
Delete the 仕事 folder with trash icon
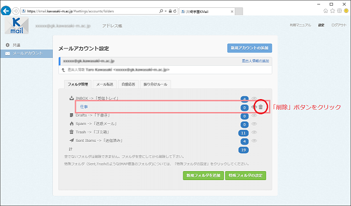pos(261,107)
